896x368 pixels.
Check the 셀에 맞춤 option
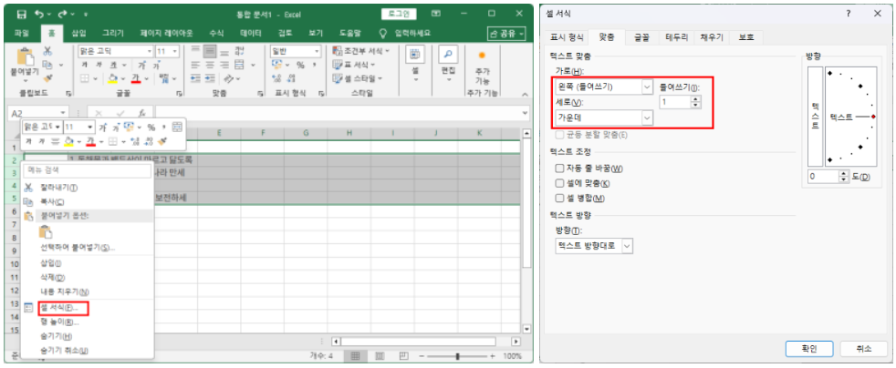pos(559,183)
